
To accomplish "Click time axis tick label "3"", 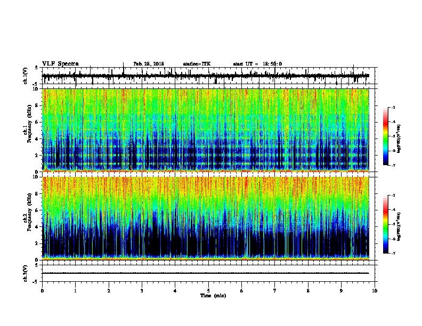I will click(x=142, y=291).
